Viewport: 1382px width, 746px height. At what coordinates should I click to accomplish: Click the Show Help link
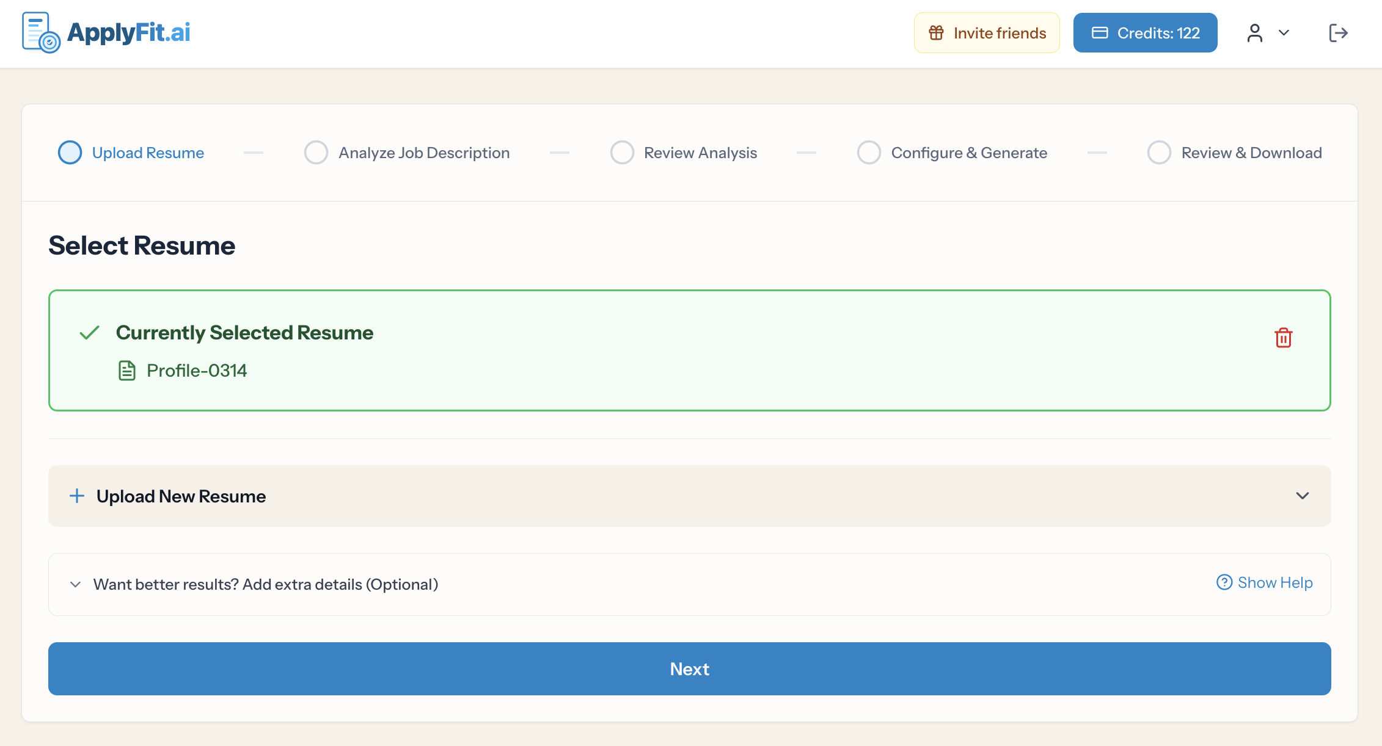(x=1274, y=582)
